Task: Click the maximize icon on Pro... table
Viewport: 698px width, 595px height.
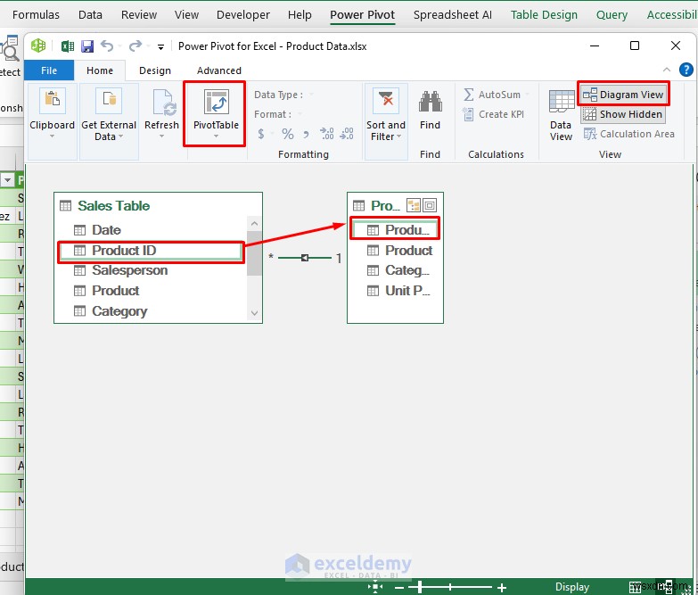Action: (x=430, y=205)
